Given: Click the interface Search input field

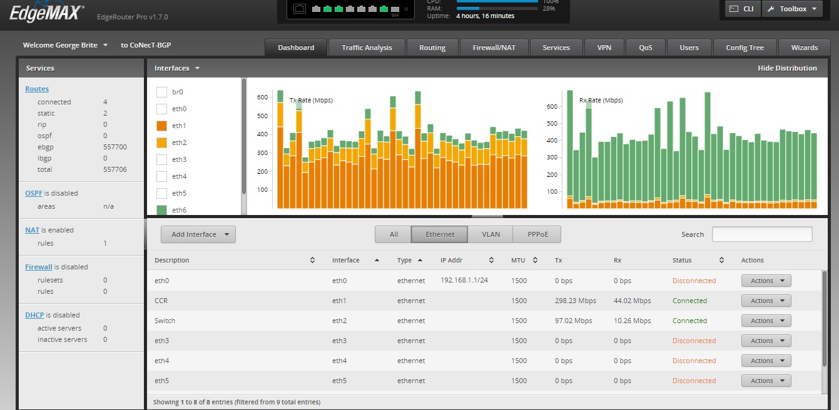Looking at the screenshot, I should (x=761, y=234).
